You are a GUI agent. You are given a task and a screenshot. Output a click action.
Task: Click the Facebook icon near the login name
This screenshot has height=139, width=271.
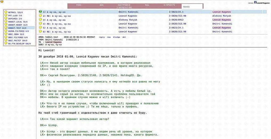coord(255,2)
